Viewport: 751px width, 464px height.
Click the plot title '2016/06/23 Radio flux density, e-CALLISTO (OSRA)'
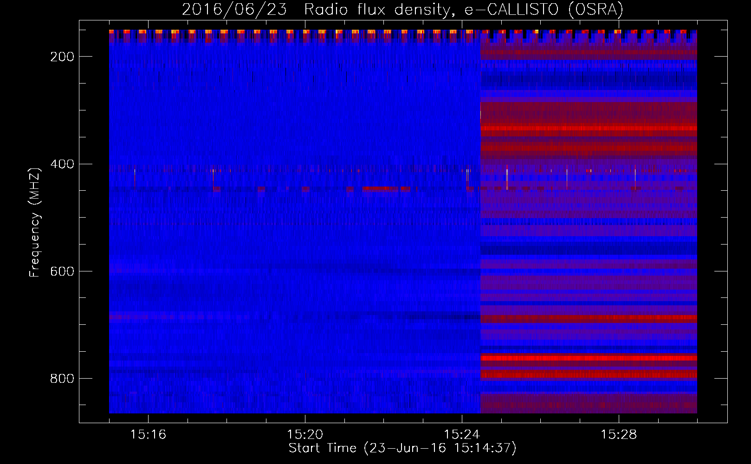pyautogui.click(x=402, y=9)
